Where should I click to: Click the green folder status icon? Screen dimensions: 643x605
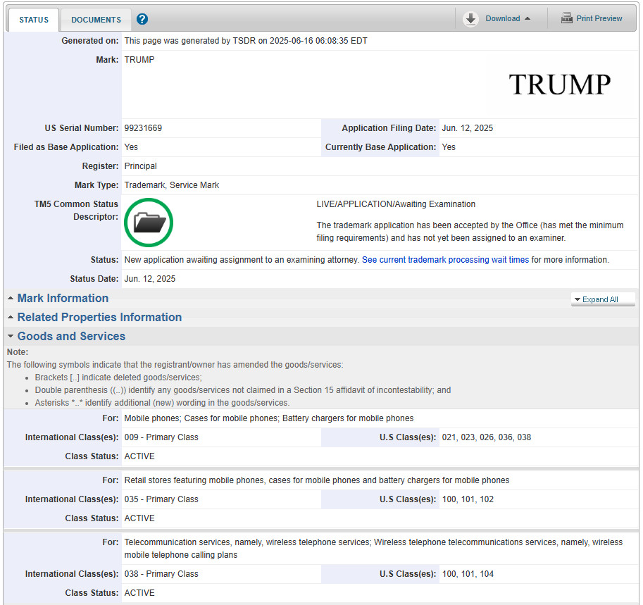(x=149, y=223)
